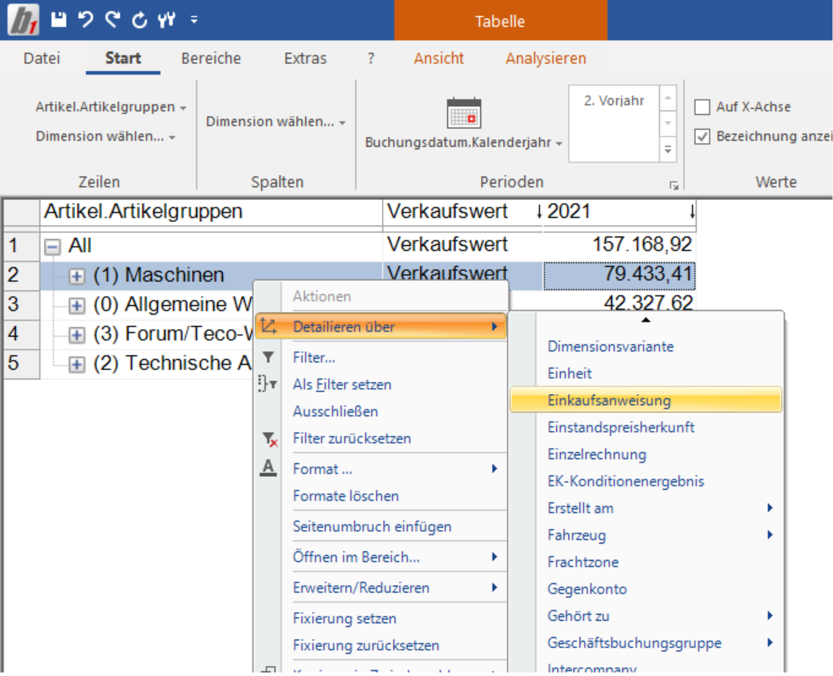Viewport: 833px width, 676px height.
Task: Uncheck Bezeichnung anzeigen checkbox
Action: tap(702, 137)
